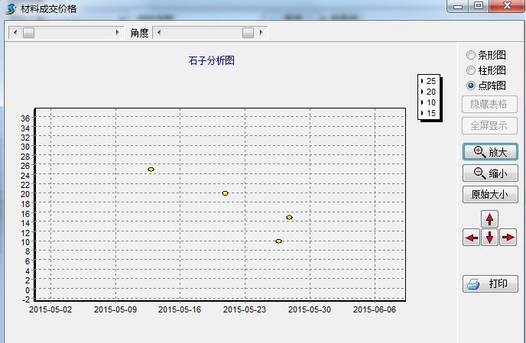Click the app icon in title bar
Image resolution: width=526 pixels, height=343 pixels.
tap(11, 8)
